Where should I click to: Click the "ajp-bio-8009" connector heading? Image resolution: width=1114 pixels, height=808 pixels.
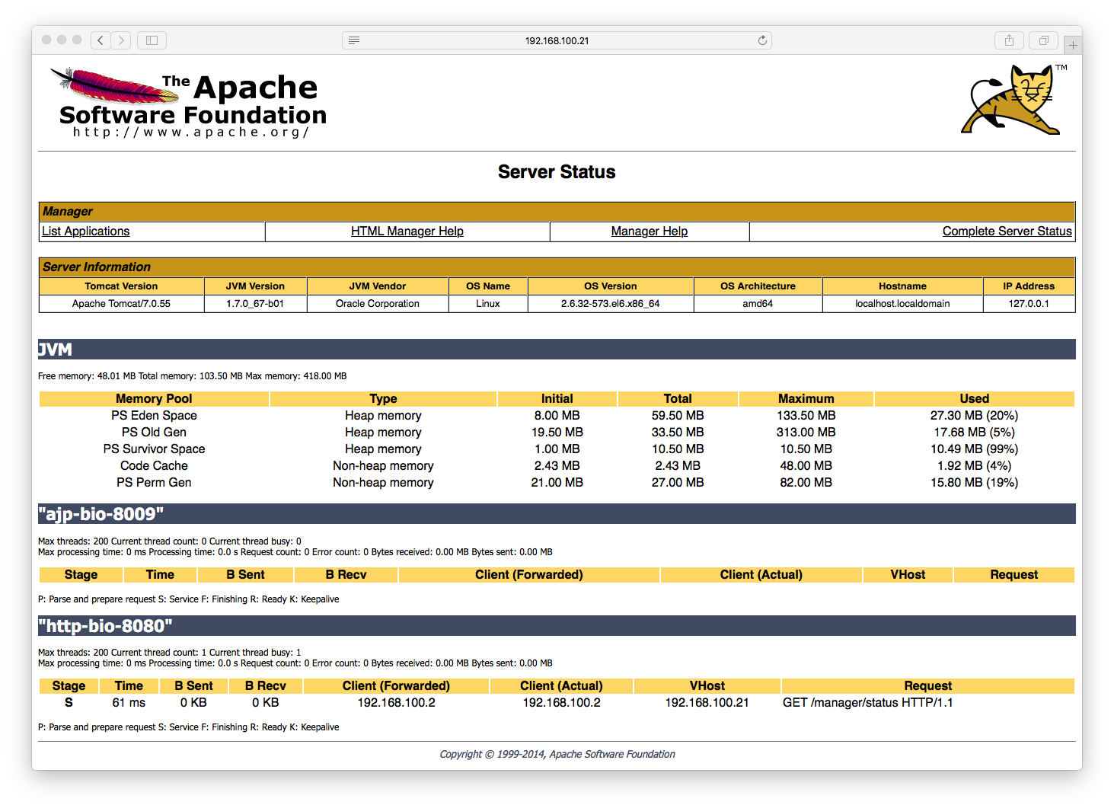(557, 514)
